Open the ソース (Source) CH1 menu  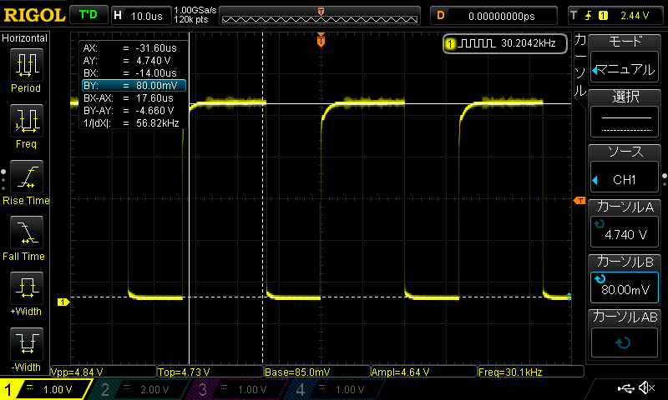tap(625, 169)
